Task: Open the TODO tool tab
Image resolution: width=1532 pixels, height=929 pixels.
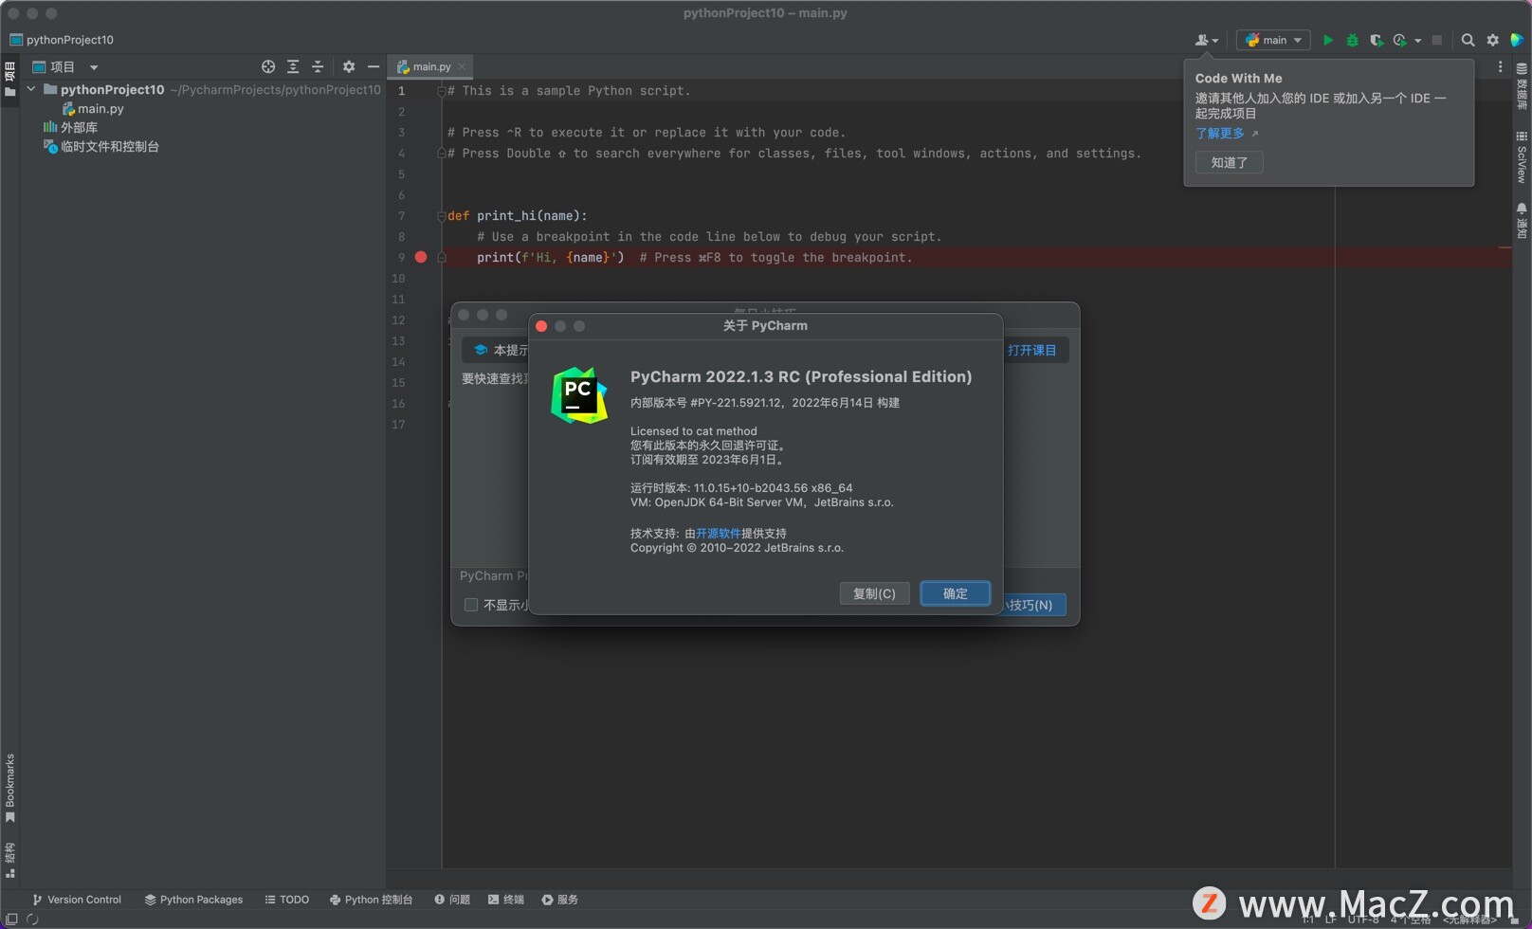Action: click(x=287, y=900)
